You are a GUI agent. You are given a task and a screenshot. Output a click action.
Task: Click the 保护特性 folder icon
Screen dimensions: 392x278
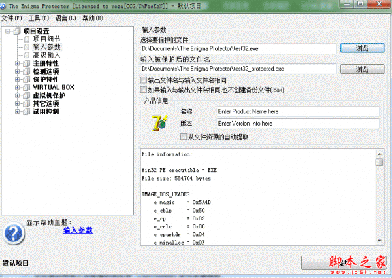pyautogui.click(x=26, y=79)
